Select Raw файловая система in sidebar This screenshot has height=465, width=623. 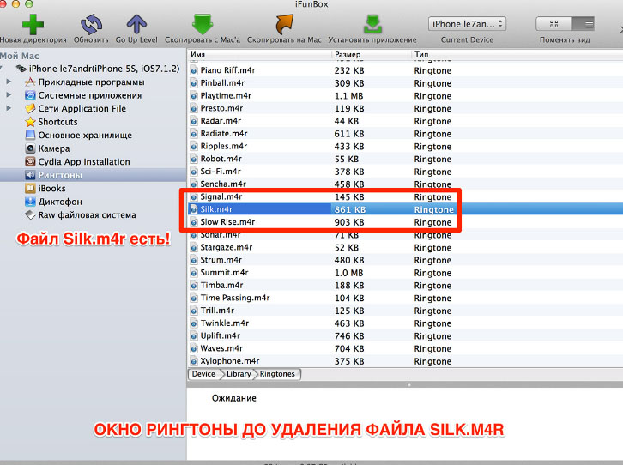(87, 215)
